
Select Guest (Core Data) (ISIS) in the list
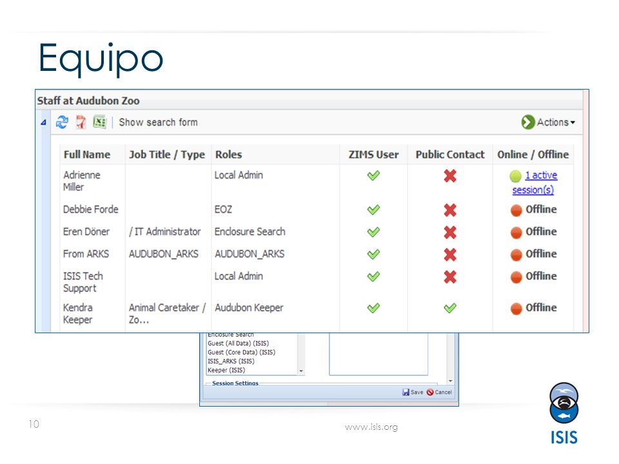242,353
